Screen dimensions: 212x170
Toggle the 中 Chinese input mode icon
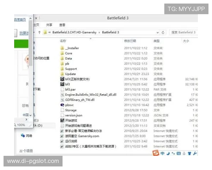point(163,153)
